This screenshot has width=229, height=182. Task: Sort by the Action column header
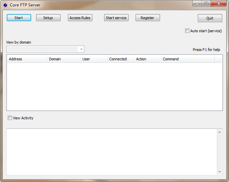pos(147,59)
